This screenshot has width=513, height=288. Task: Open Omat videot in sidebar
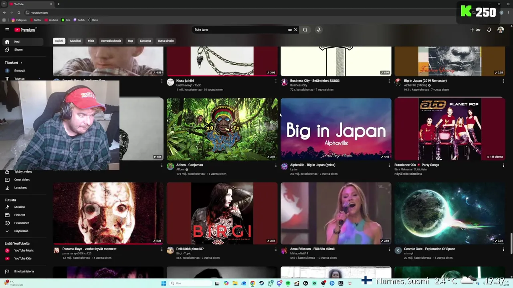point(22,180)
